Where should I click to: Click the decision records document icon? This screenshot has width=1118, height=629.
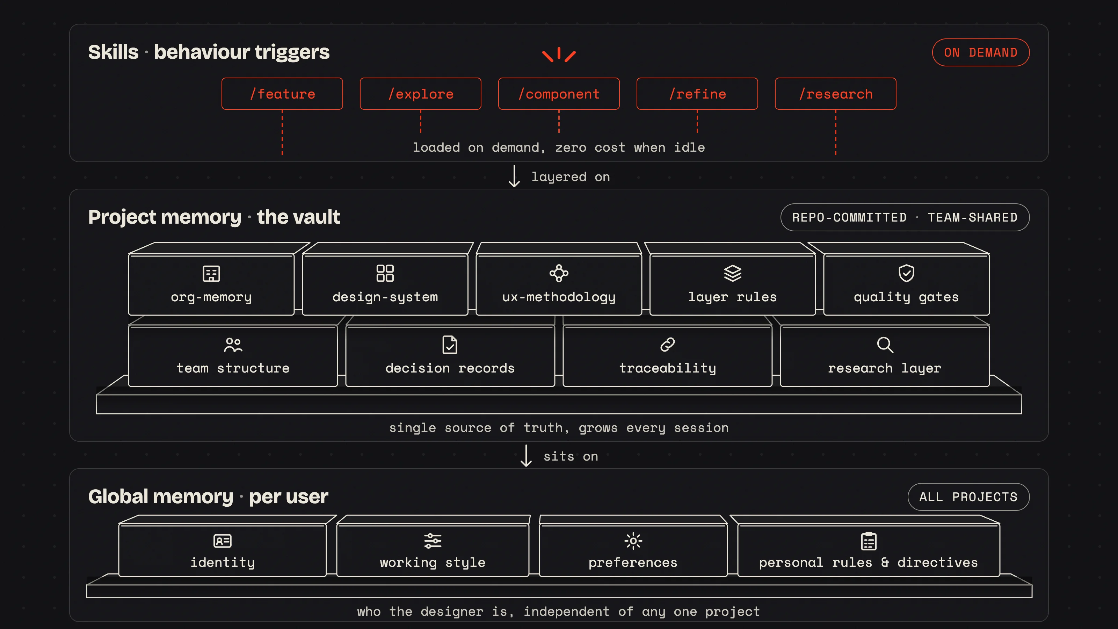click(x=450, y=345)
